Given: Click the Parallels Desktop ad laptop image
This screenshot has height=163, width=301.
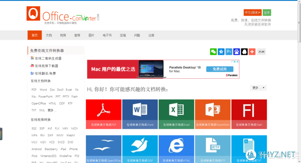Looking at the screenshot, I should (151, 69).
